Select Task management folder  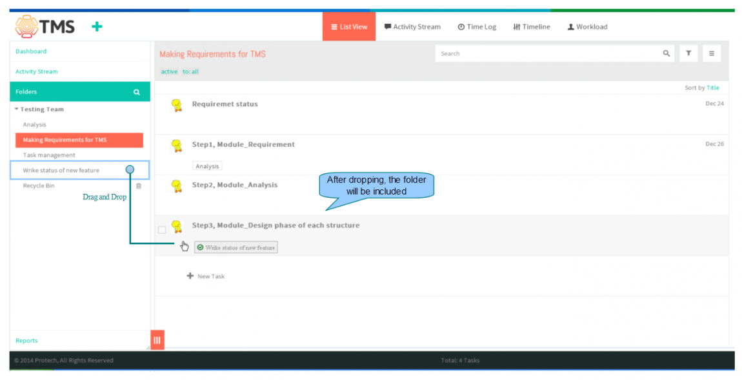coord(49,155)
